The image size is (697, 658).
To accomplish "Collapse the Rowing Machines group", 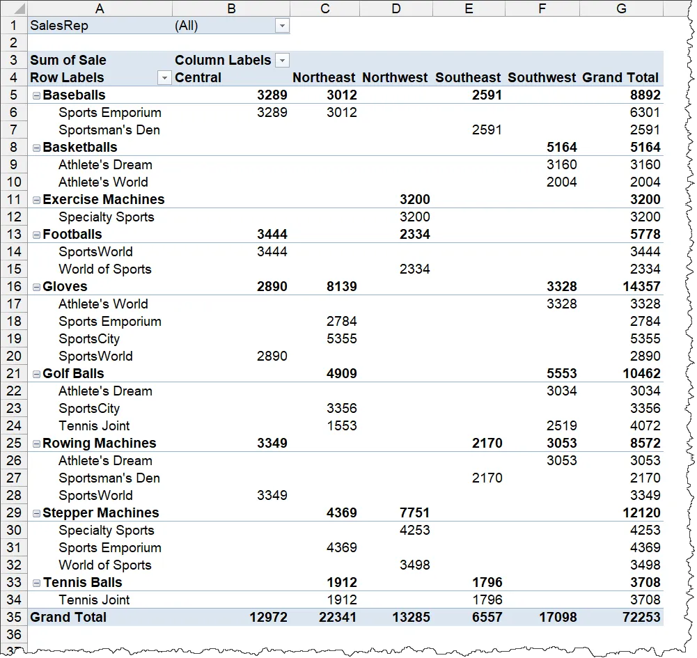I will click(36, 444).
